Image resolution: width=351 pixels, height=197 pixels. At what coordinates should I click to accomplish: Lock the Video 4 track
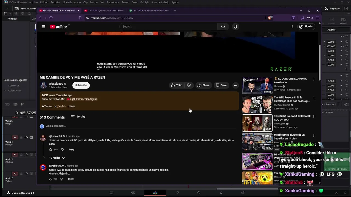(21, 137)
